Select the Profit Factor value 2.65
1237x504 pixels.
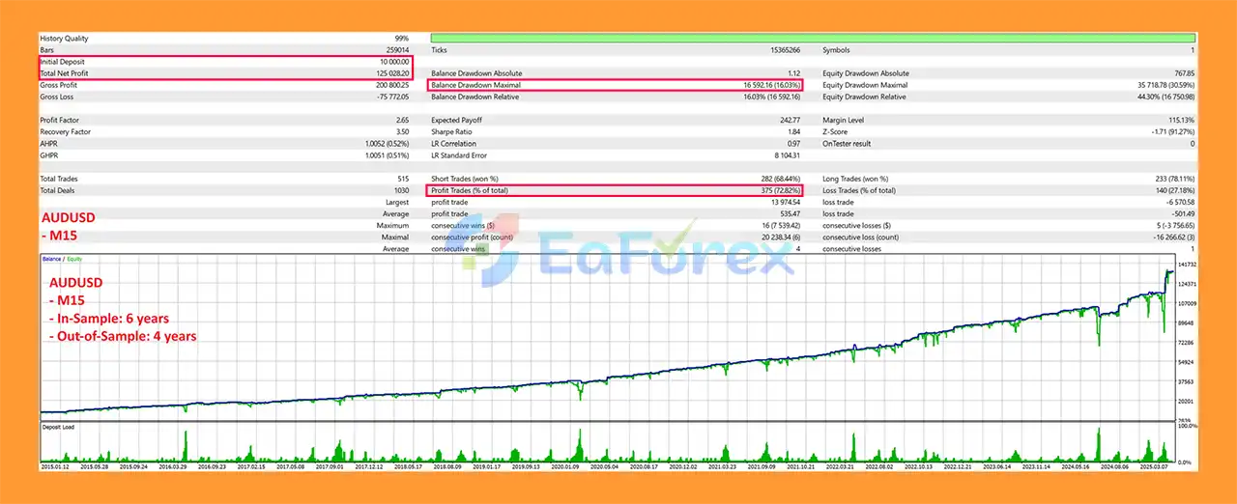point(401,120)
